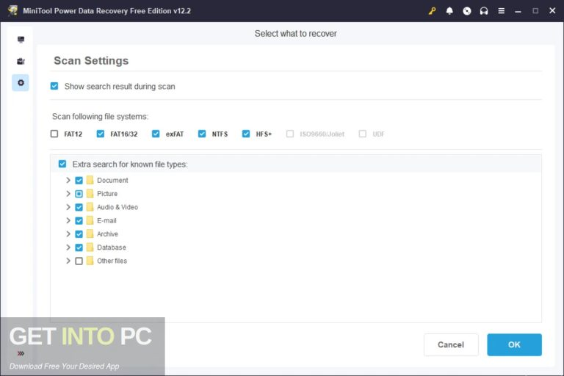Click the key register icon in title bar

click(433, 11)
